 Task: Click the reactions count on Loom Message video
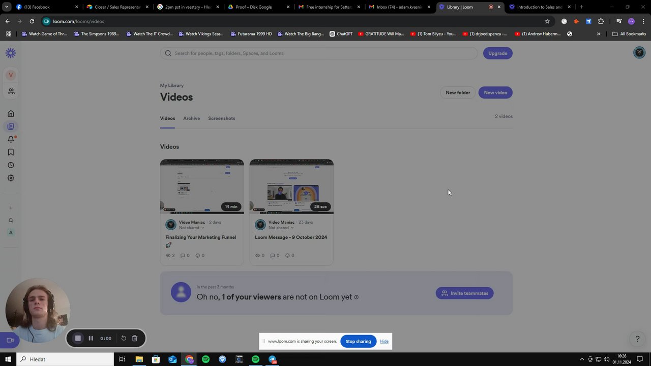pyautogui.click(x=290, y=255)
